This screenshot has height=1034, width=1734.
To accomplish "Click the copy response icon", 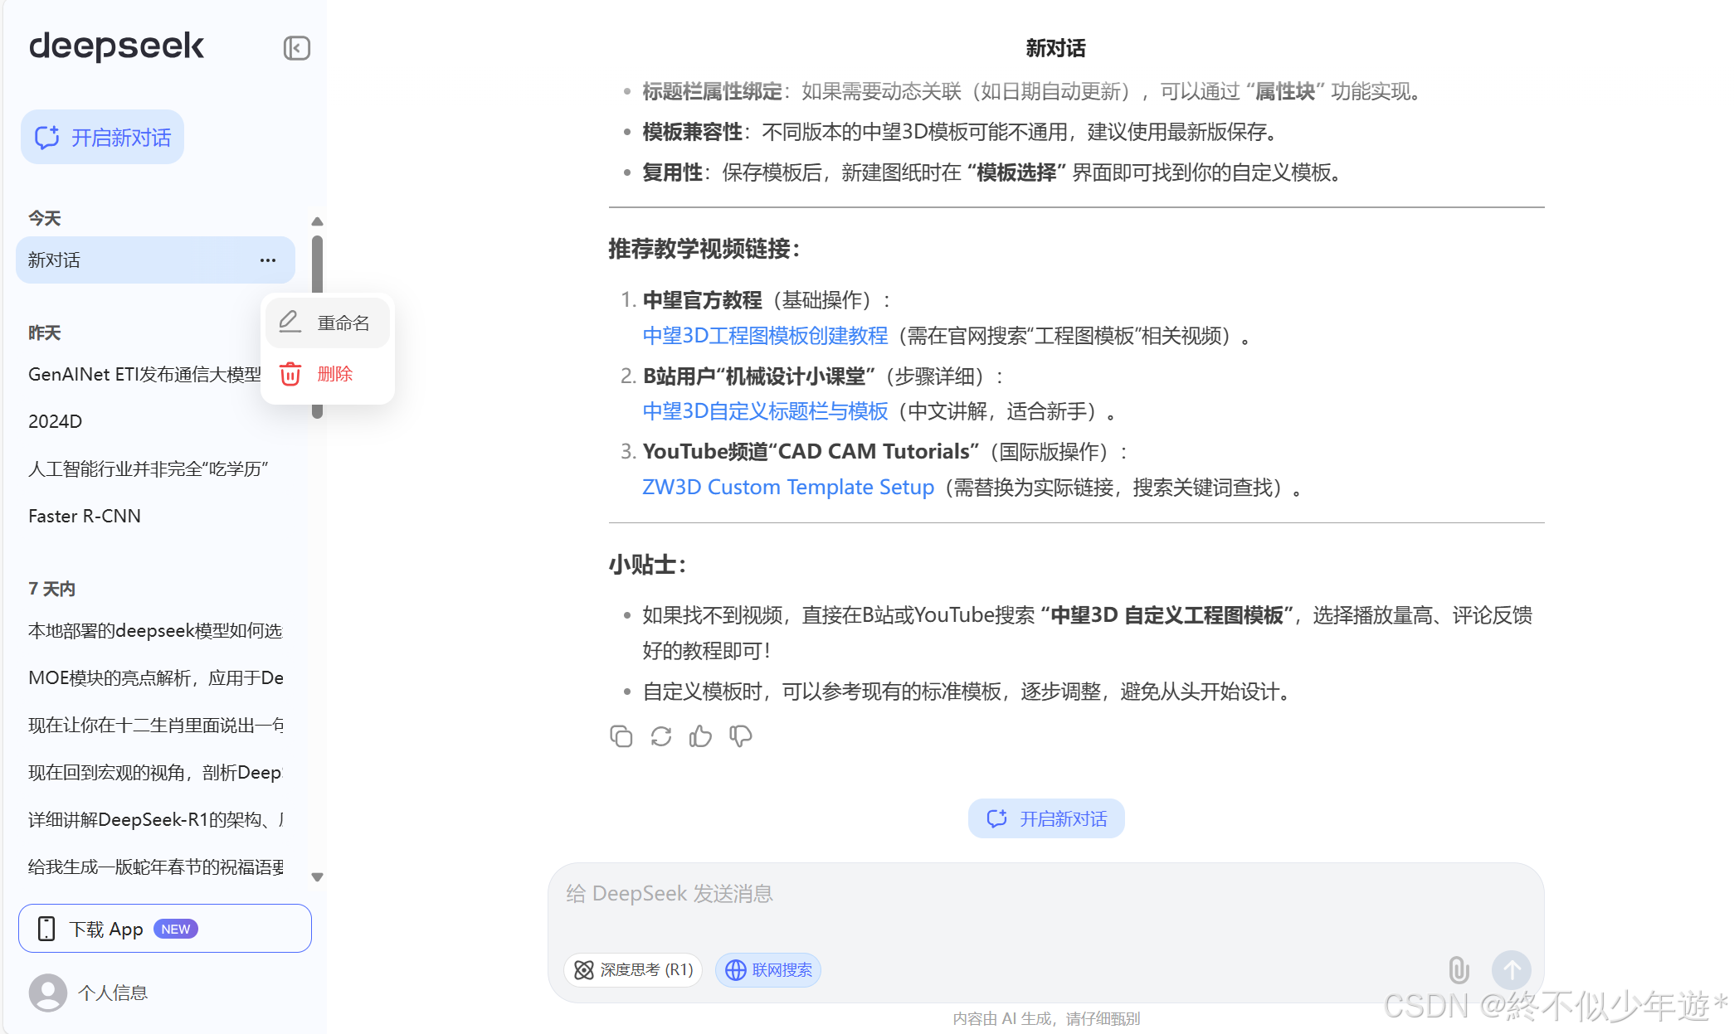I will [x=621, y=736].
